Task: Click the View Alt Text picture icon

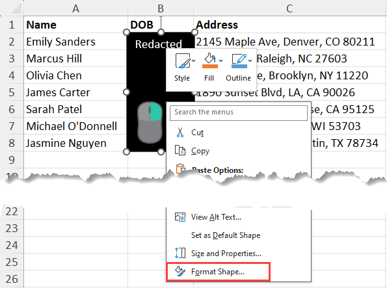Action: (x=180, y=217)
